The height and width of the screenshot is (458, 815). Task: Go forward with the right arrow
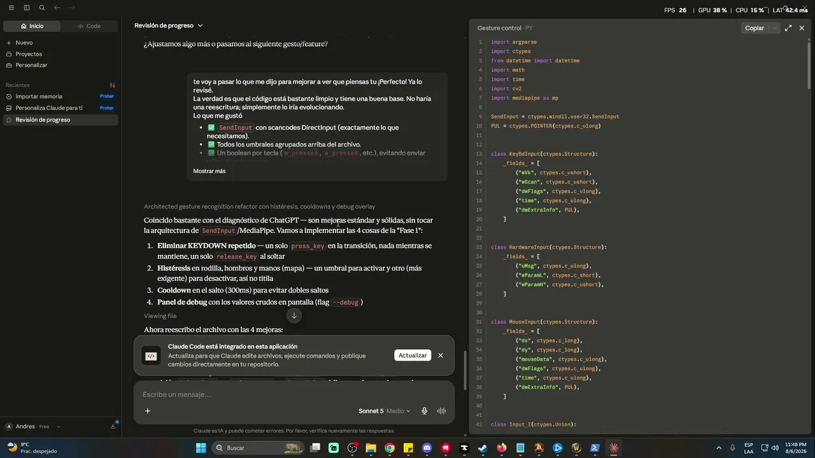(x=72, y=8)
